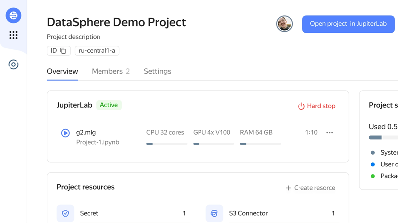Copy the project ID with copy icon
Screen dimensions: 398x223
pos(63,51)
